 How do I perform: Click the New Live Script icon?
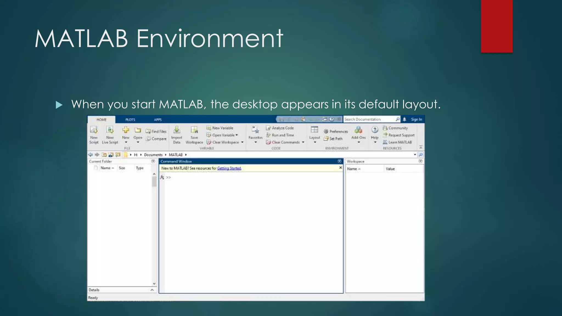point(110,130)
